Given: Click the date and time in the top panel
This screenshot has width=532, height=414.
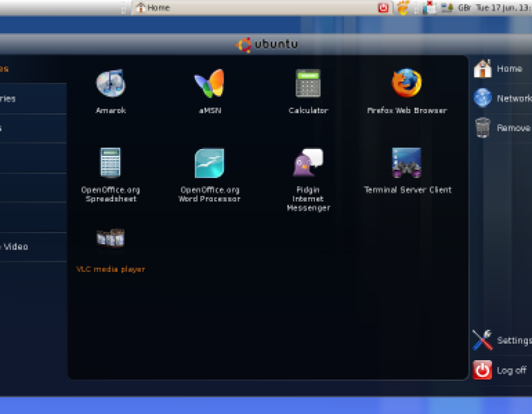Looking at the screenshot, I should point(504,8).
